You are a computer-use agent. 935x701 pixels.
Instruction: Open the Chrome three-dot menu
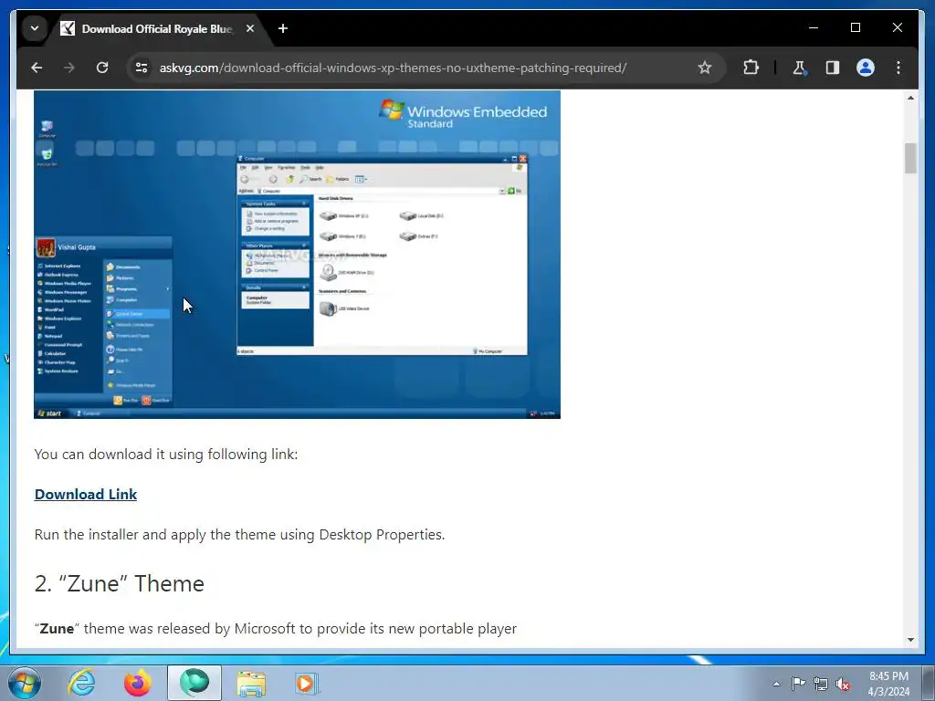coord(898,68)
